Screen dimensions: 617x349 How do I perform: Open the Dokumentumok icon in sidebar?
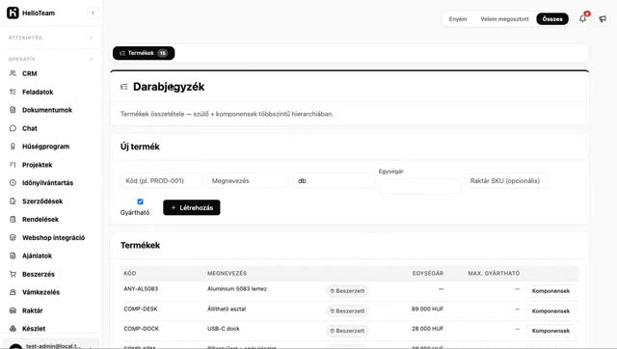point(13,110)
